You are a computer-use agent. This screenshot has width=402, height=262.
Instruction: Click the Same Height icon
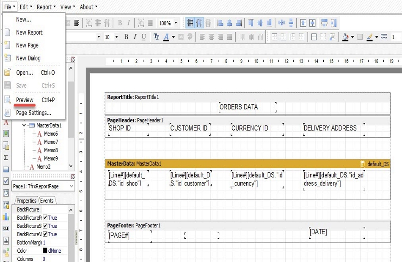coord(333,23)
